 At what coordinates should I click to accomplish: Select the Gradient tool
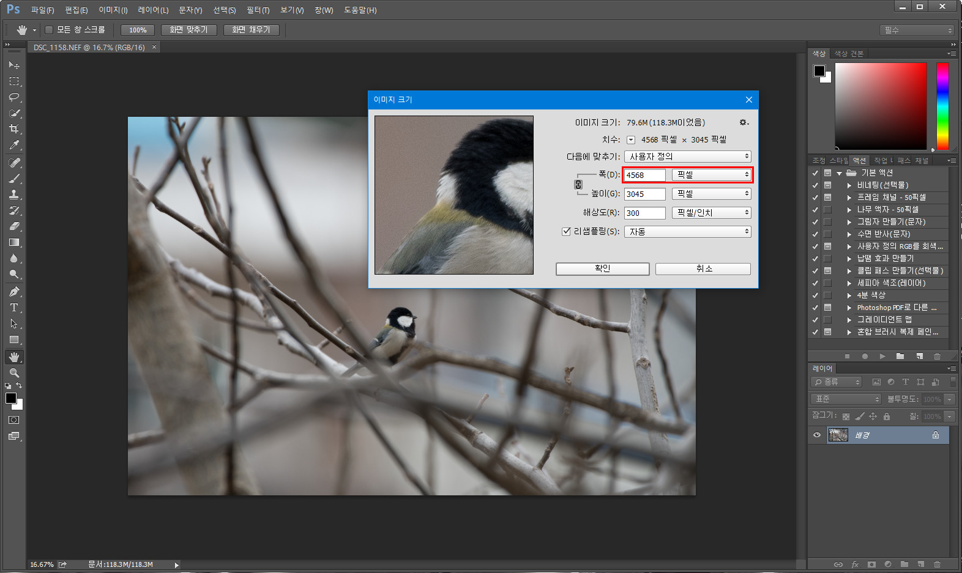pyautogui.click(x=14, y=242)
